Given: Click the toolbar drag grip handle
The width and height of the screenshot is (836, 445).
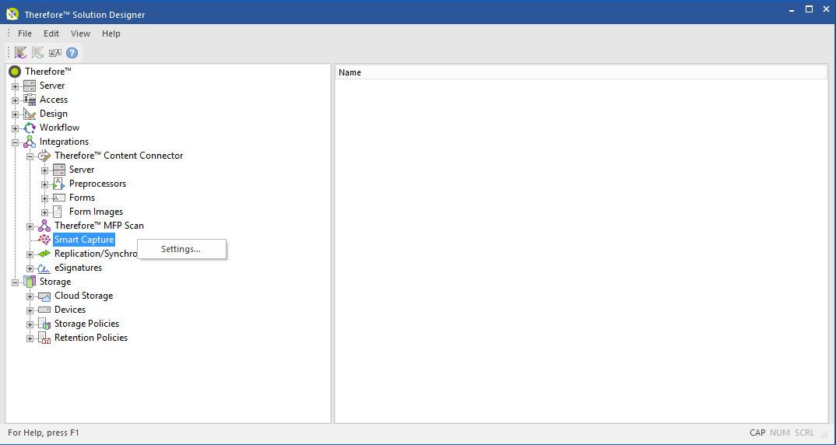Looking at the screenshot, I should (x=9, y=53).
